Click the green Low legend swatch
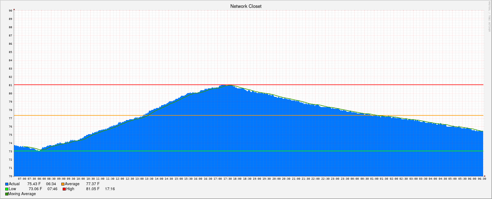The image size is (492, 199). [7, 189]
